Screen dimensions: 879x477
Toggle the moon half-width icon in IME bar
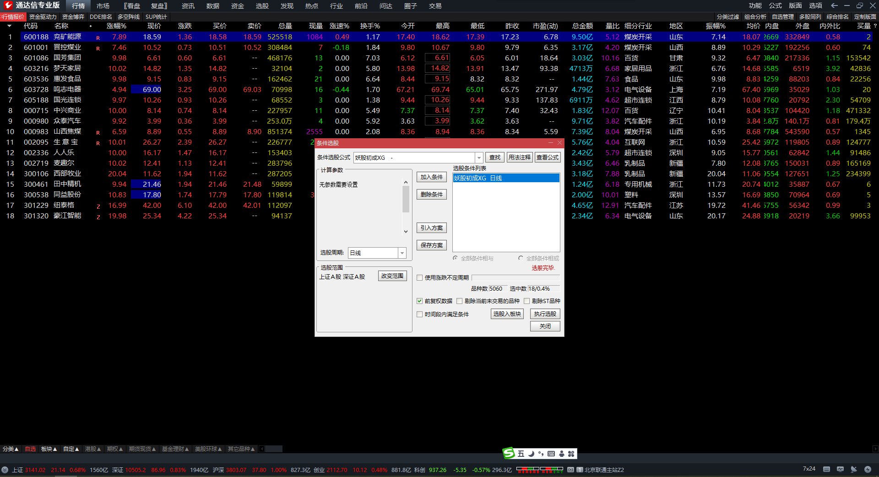click(531, 454)
